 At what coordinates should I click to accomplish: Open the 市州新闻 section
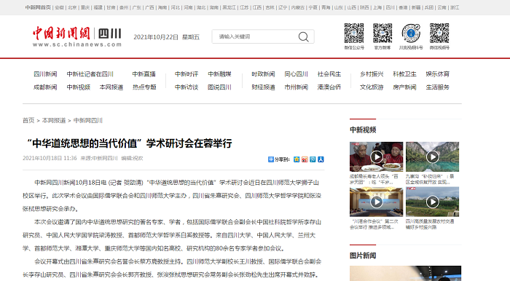point(296,87)
